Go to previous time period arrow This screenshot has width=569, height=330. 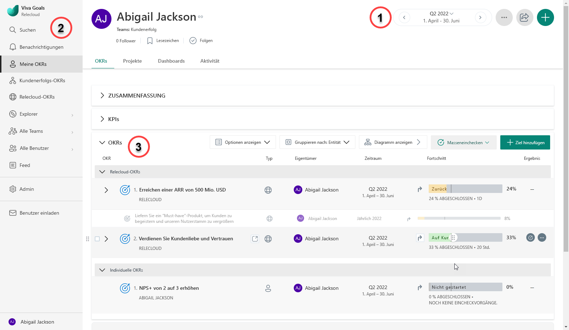pyautogui.click(x=404, y=17)
